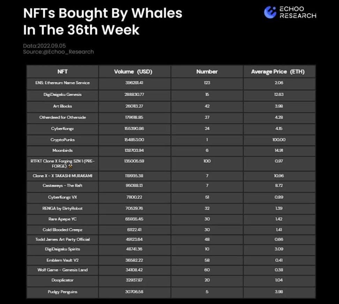
Task: Click the Art Blocks NFT cell
Action: [62, 106]
